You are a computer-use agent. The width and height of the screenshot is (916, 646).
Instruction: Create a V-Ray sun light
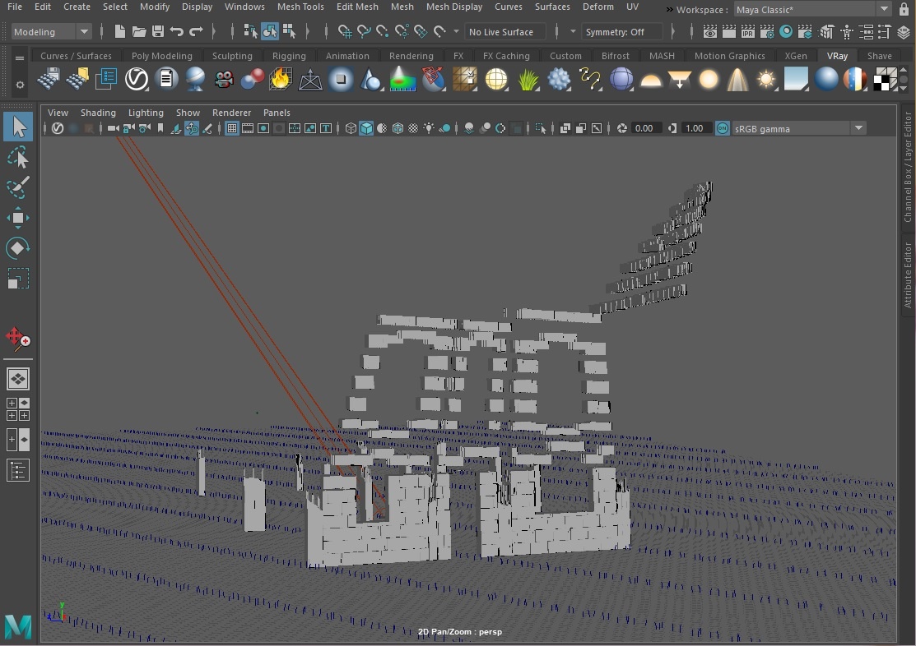click(x=766, y=79)
